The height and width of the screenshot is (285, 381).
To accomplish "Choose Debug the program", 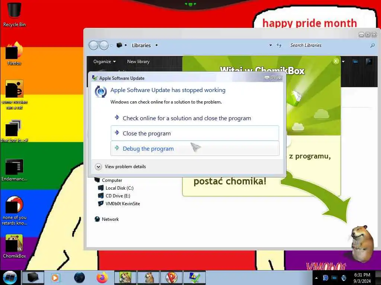I will coord(195,148).
